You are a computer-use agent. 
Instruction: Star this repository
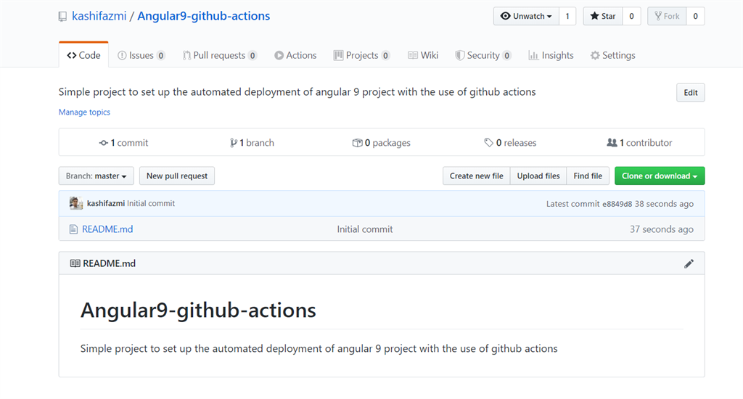coord(603,16)
